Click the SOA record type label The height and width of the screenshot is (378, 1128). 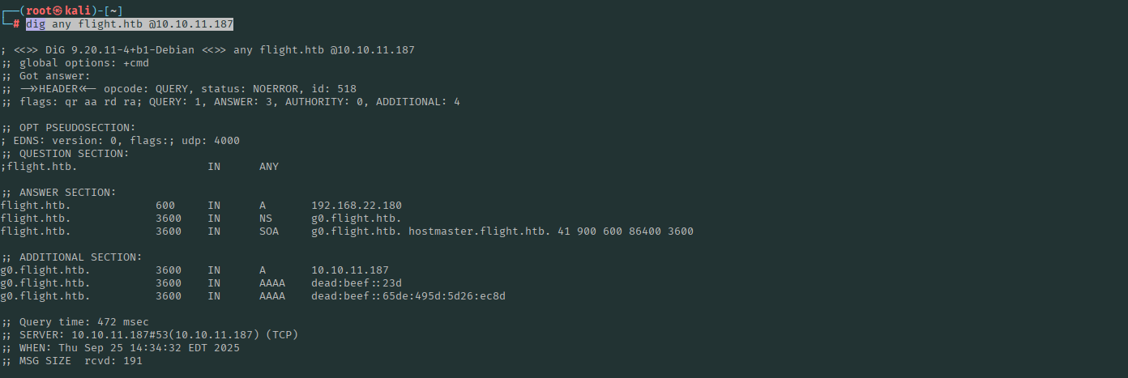pyautogui.click(x=269, y=231)
